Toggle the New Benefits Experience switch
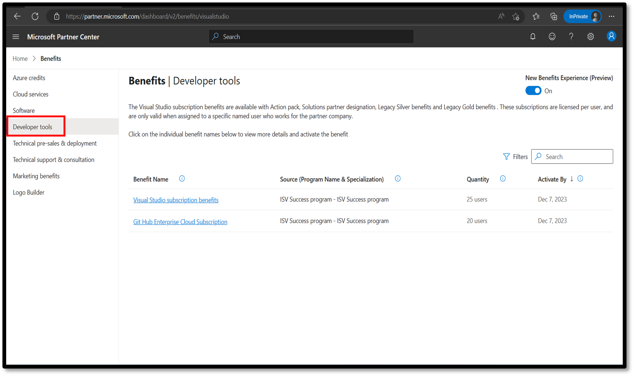Image resolution: width=634 pixels, height=376 pixels. pyautogui.click(x=534, y=91)
